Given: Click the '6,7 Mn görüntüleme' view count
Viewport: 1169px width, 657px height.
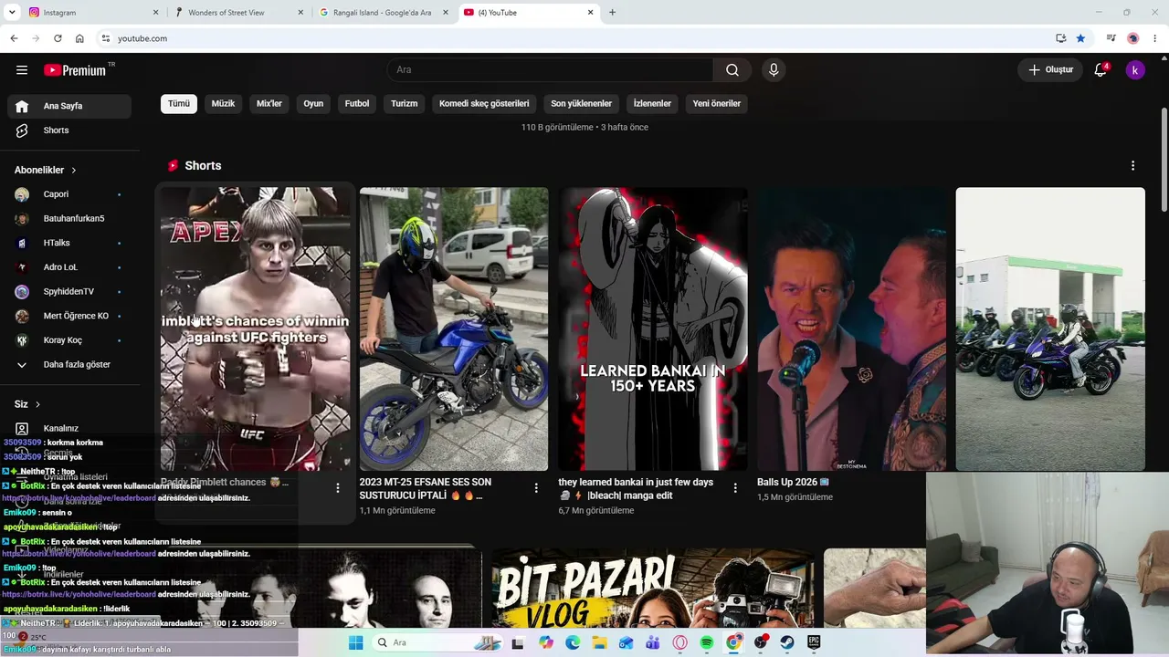Looking at the screenshot, I should (596, 511).
